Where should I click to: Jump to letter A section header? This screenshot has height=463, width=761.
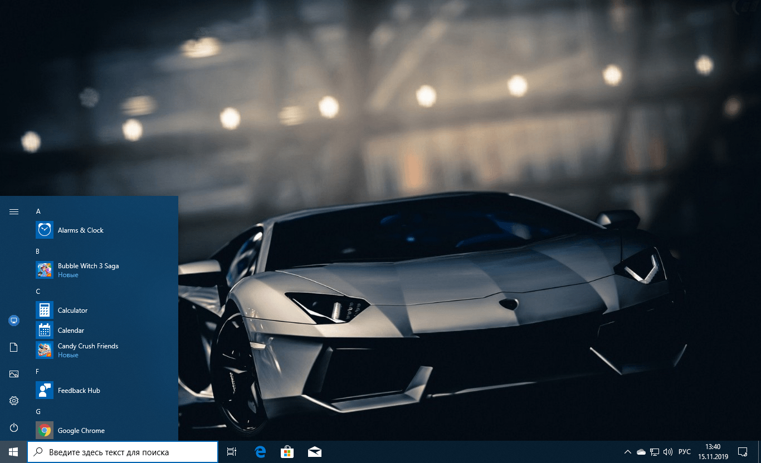click(38, 211)
